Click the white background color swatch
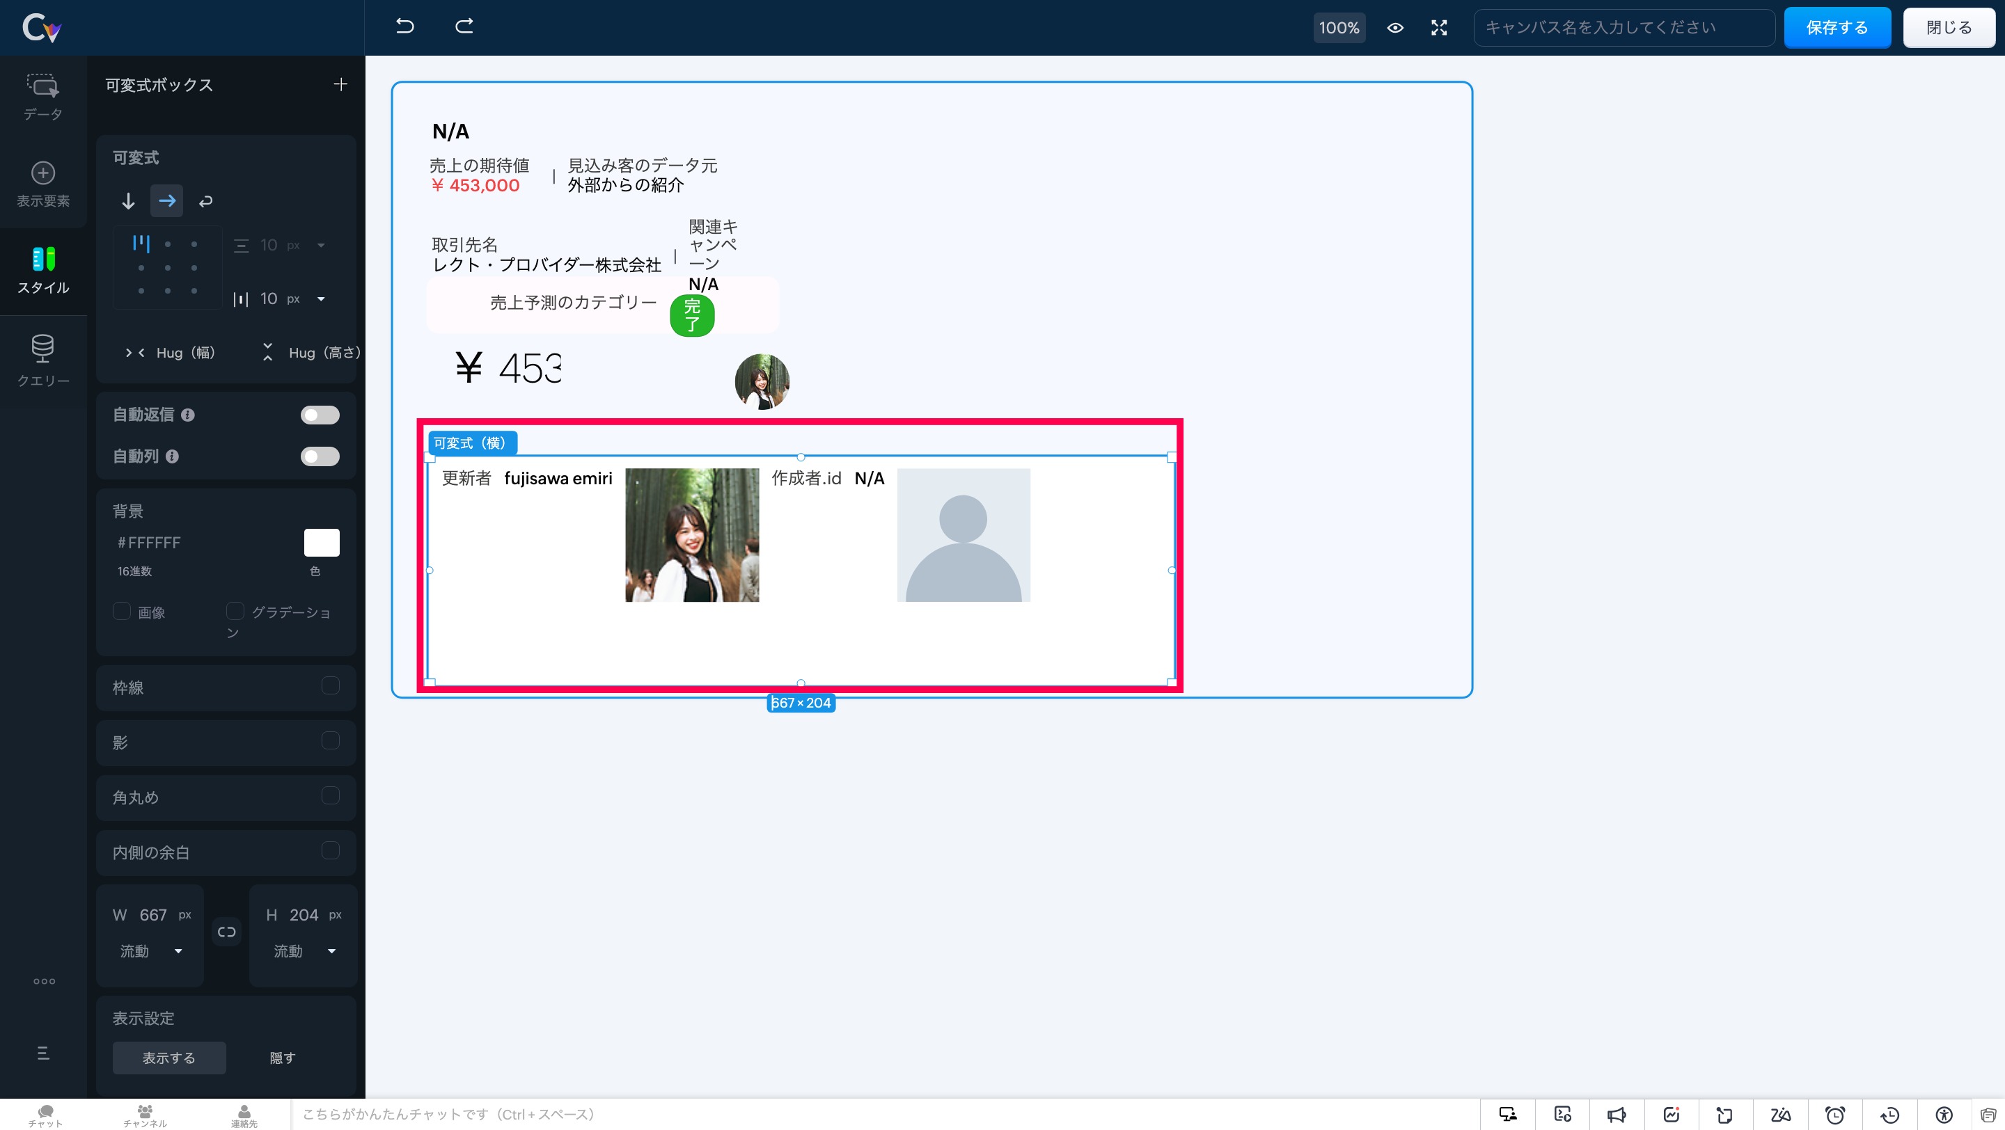The height and width of the screenshot is (1130, 2005). pos(322,542)
